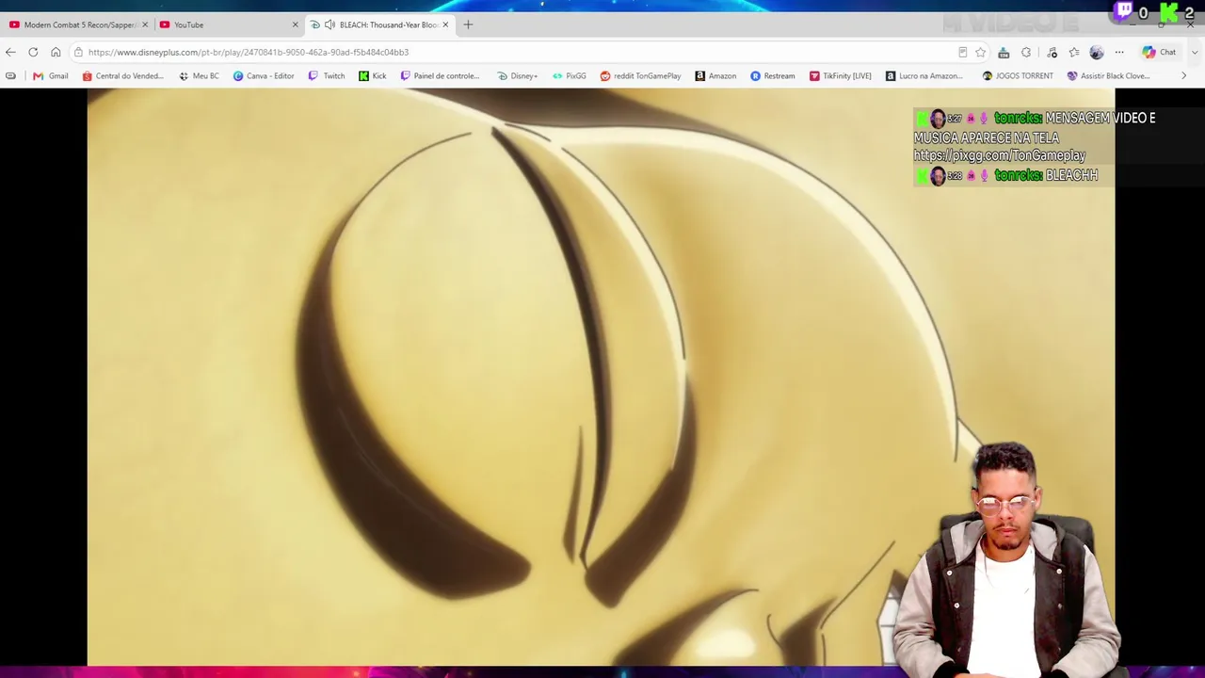Open Canva - Editor bookmark
This screenshot has height=678, width=1205.
[264, 75]
